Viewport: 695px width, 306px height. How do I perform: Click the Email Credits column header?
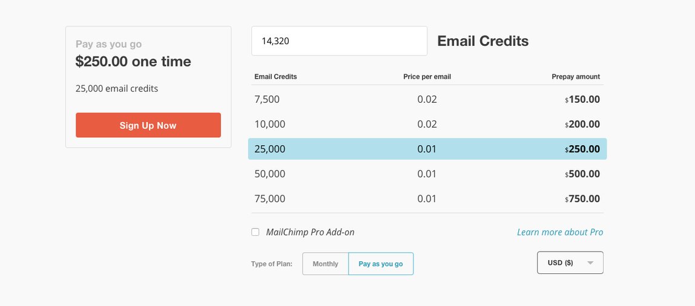click(275, 77)
